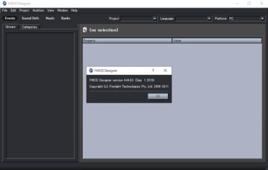Open the Window menu

tap(62, 10)
